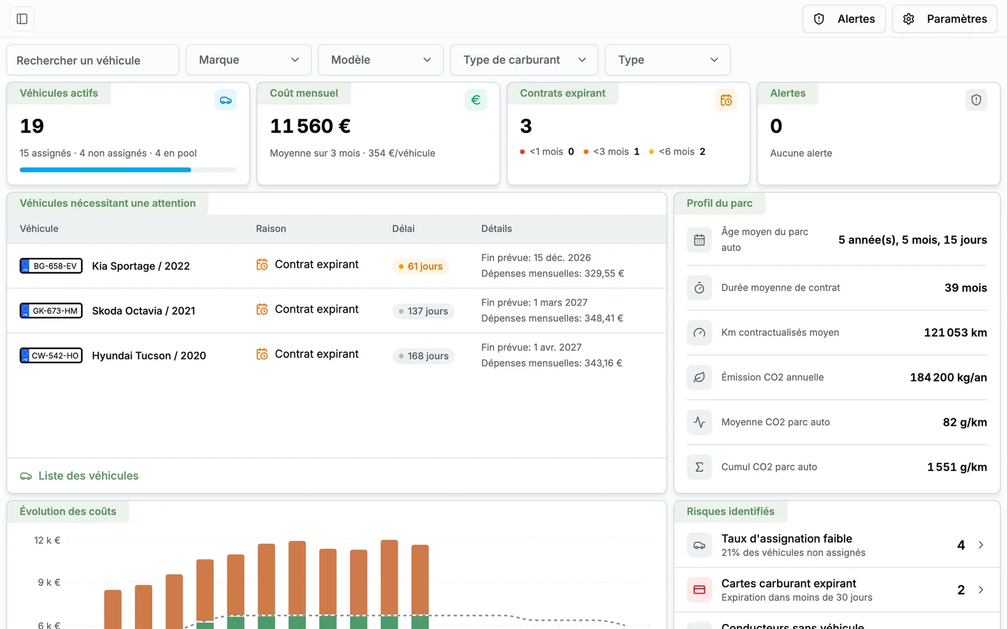Click the car icon beside Taux d'assignation faible
Viewport: 1007px width, 629px height.
[x=699, y=545]
